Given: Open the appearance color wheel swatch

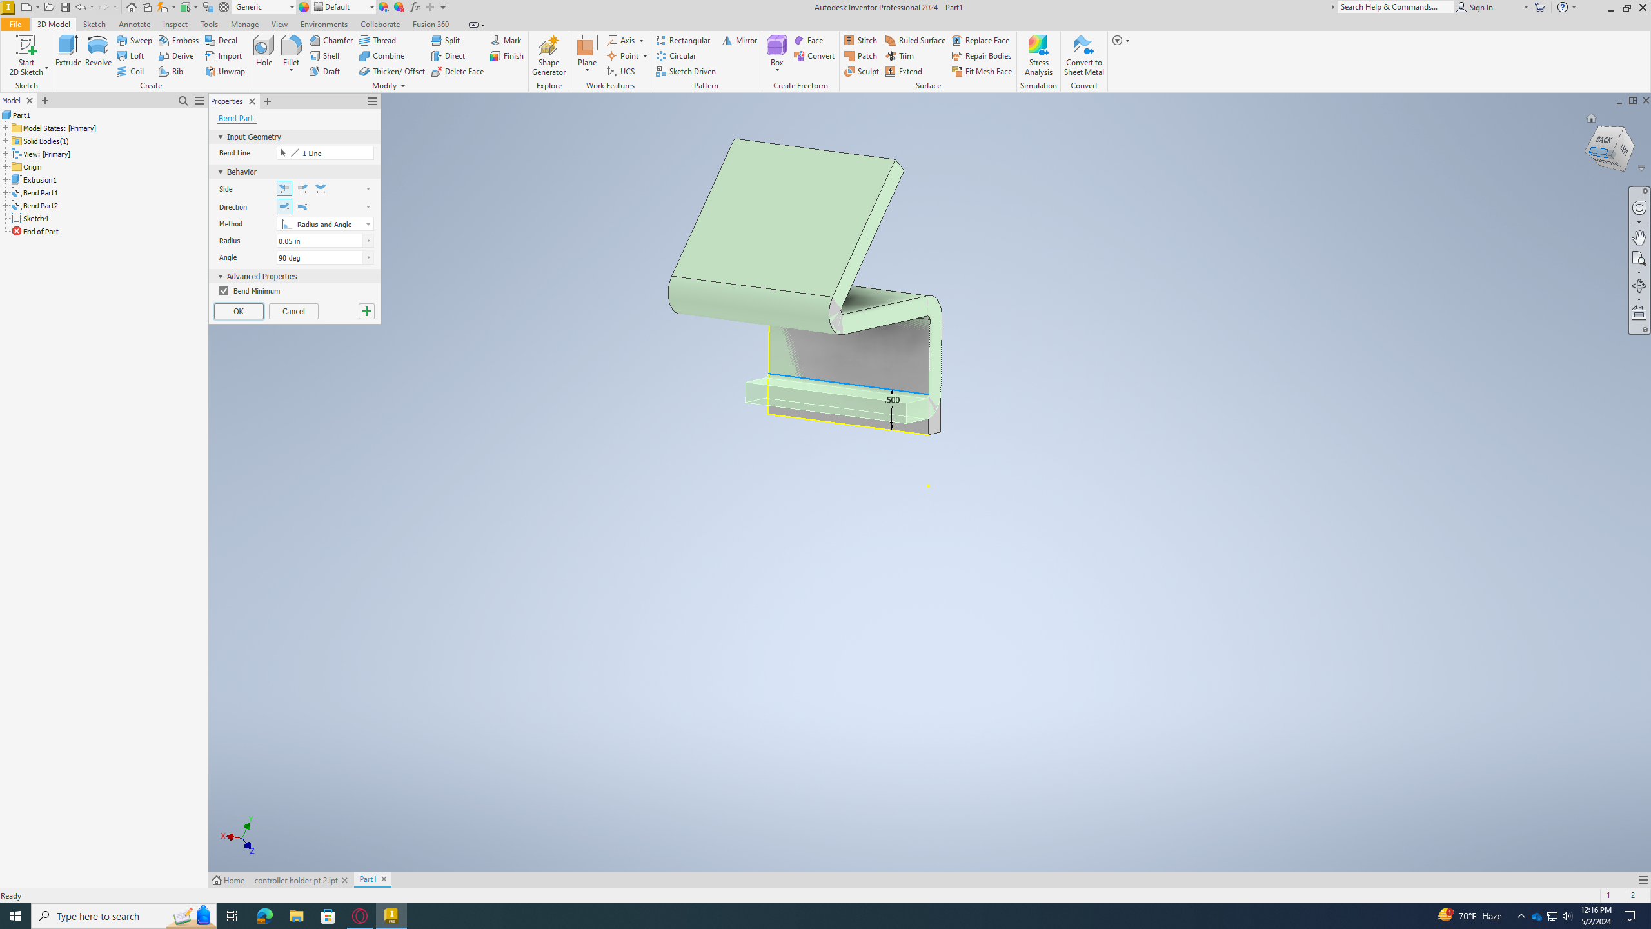Looking at the screenshot, I should coord(304,7).
